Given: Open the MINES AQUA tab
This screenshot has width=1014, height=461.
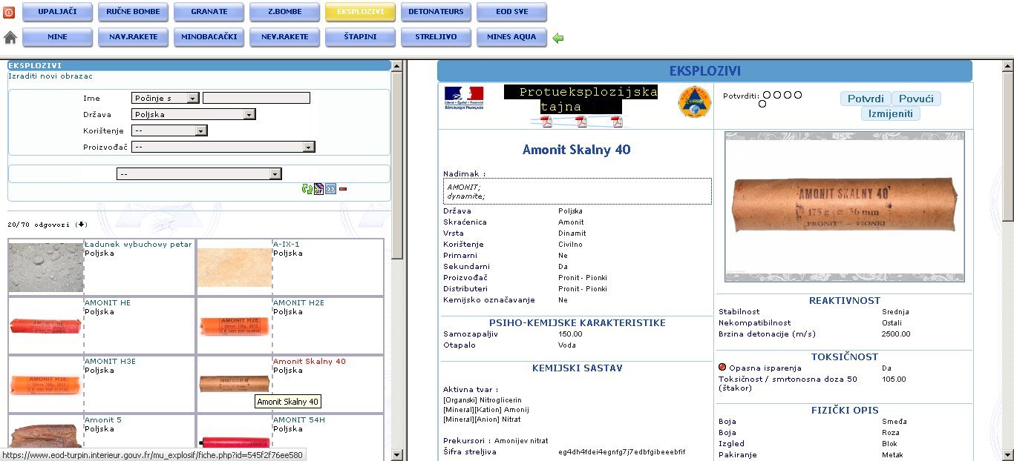Looking at the screenshot, I should 511,37.
